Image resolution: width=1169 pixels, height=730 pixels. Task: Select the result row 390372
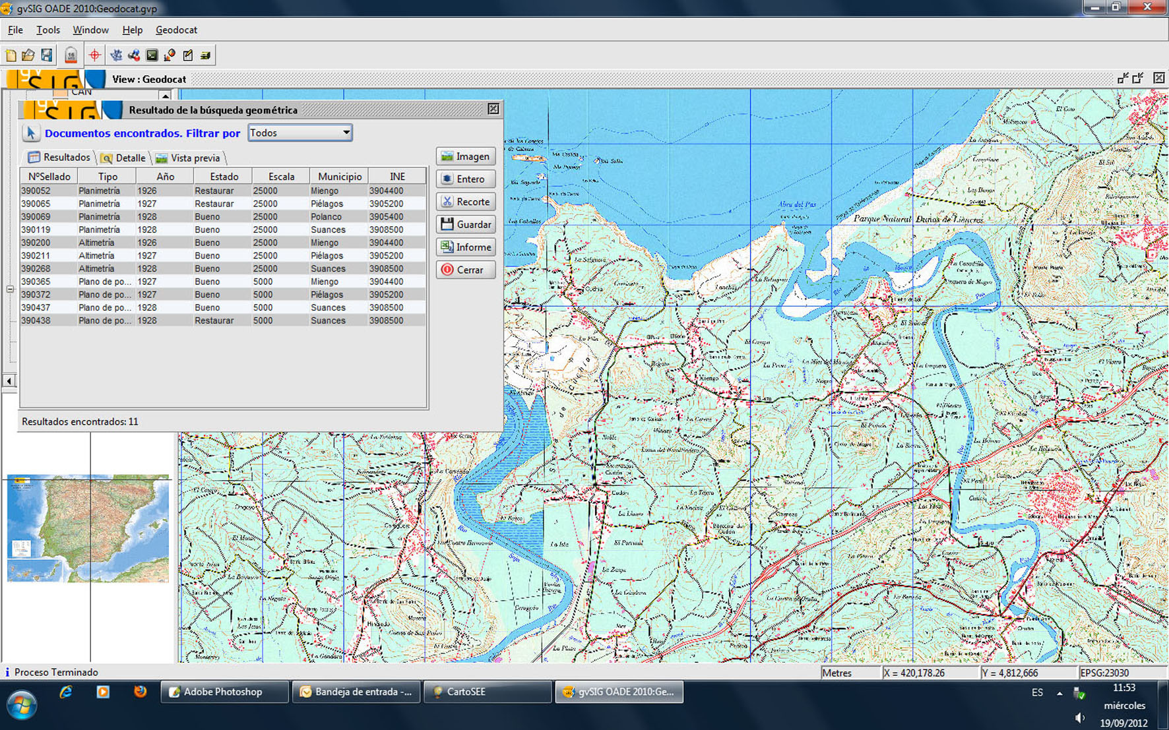click(x=223, y=295)
